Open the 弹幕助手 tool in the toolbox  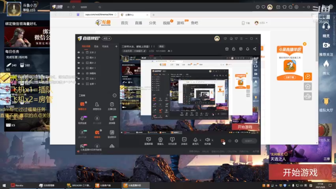tap(82, 106)
